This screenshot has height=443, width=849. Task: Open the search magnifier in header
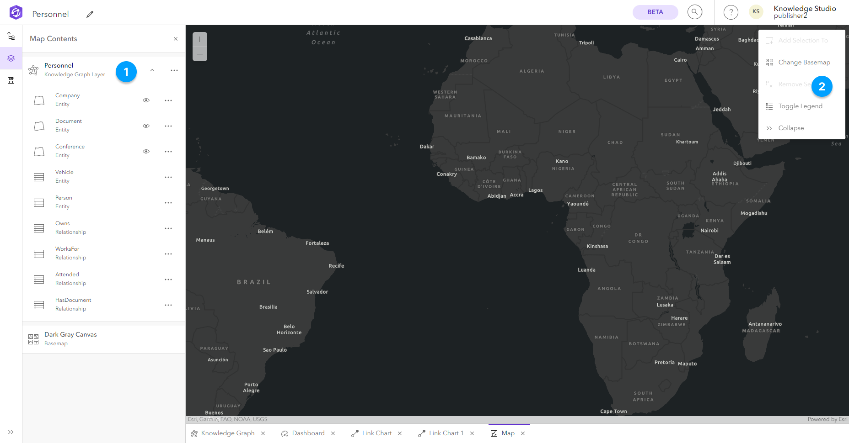pyautogui.click(x=694, y=12)
